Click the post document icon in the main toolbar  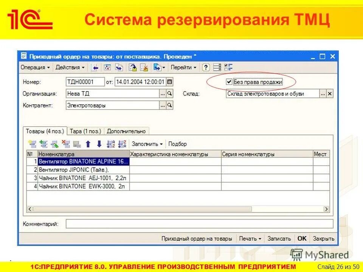[133, 68]
